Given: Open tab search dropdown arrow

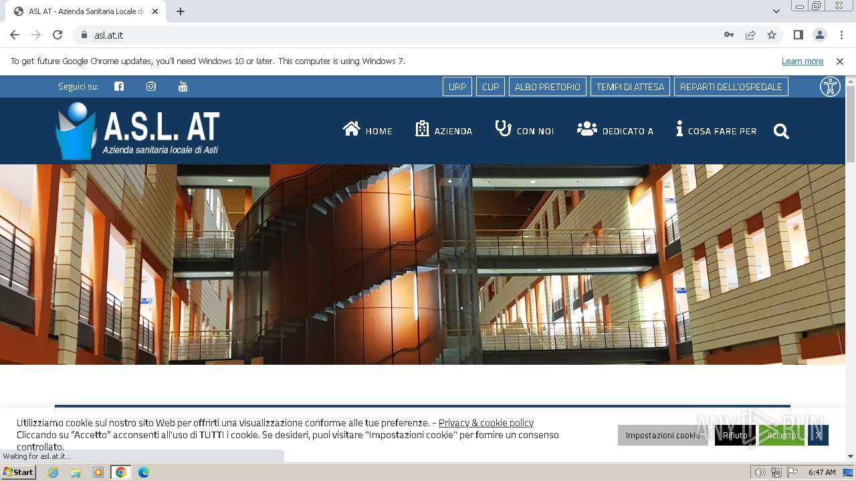Looking at the screenshot, I should (776, 11).
